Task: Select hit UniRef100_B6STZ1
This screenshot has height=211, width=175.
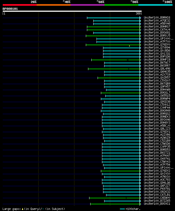Action: [x=157, y=153]
